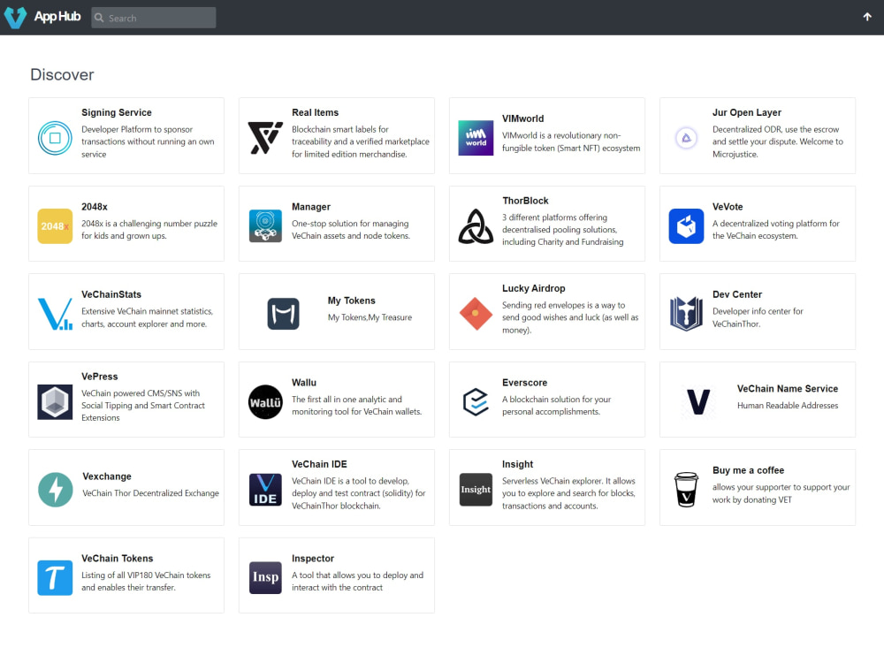The width and height of the screenshot is (884, 663).
Task: Click the Inspector description text
Action: pyautogui.click(x=357, y=582)
